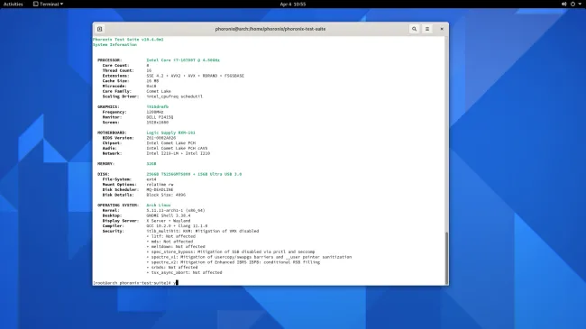Click the 'ext4' file-system value

click(151, 179)
